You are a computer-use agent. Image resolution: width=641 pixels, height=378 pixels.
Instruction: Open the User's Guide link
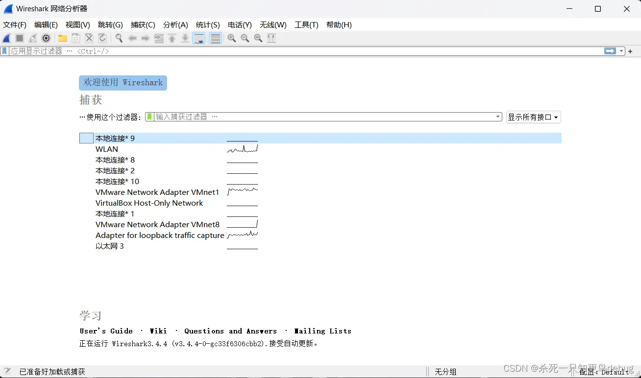point(106,331)
